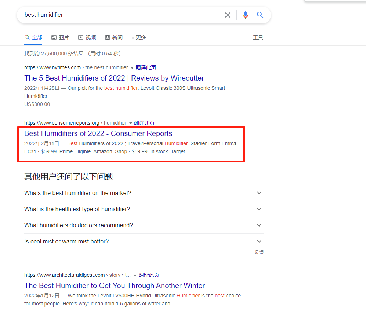The image size is (366, 312).
Task: Open the nytimes.com URL dropdown arrow
Action: [x=132, y=68]
